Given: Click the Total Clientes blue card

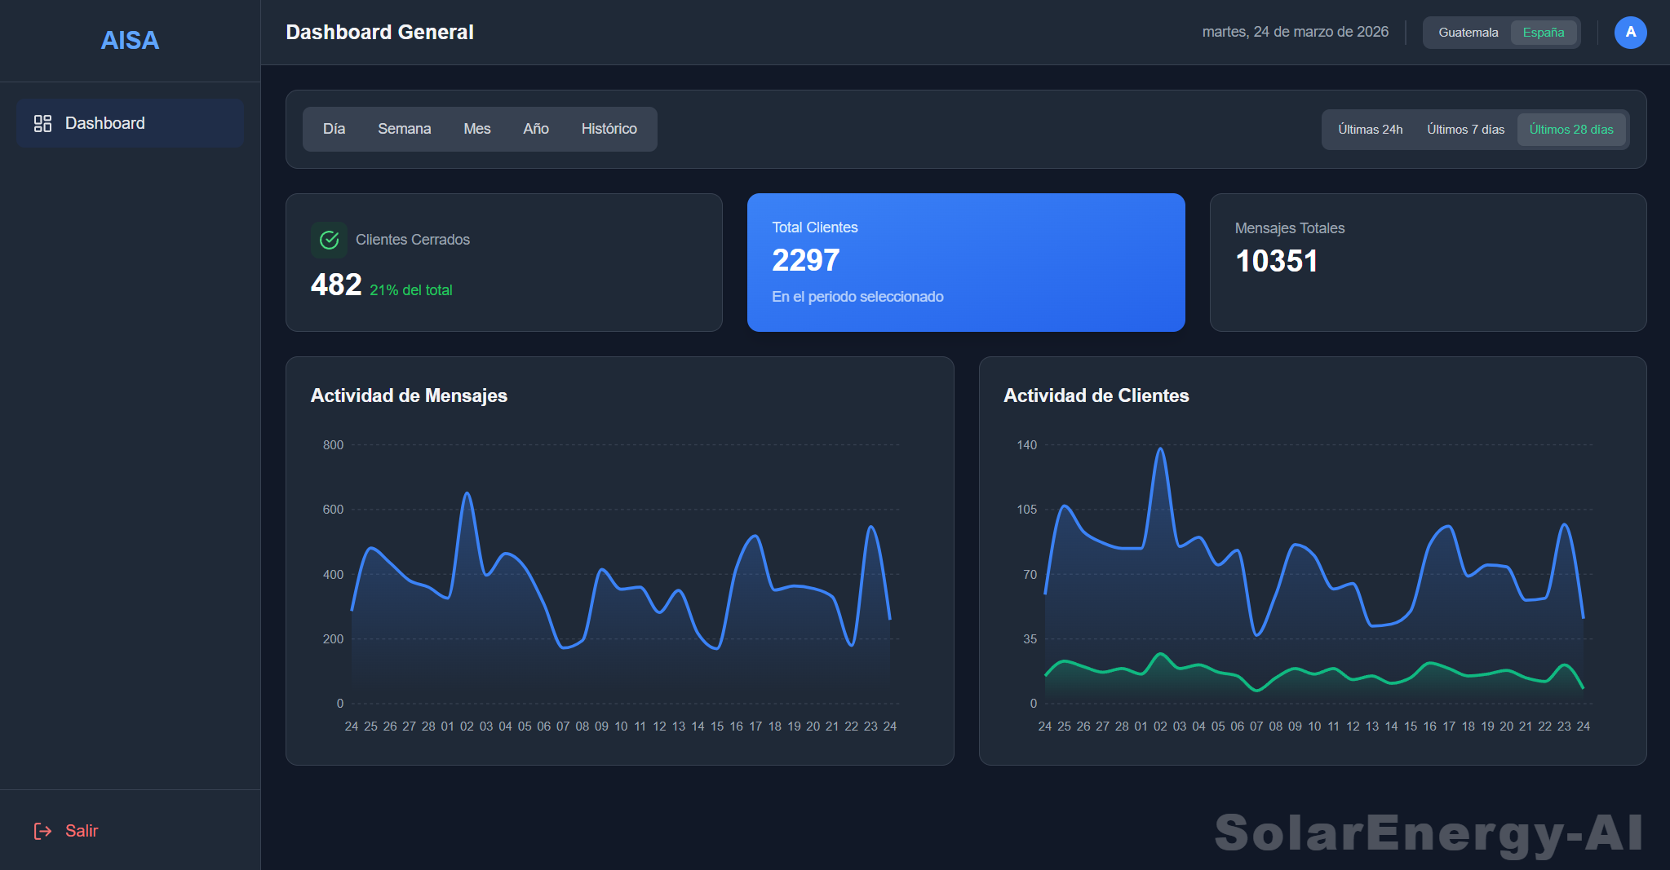Looking at the screenshot, I should click(966, 263).
